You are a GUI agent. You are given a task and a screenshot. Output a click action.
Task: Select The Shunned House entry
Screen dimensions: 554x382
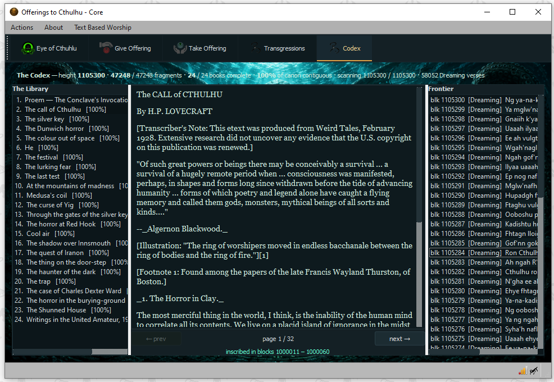coord(71,310)
